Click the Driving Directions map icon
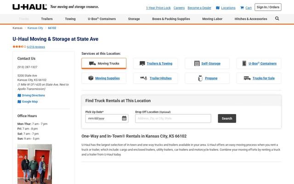The width and height of the screenshot is (294, 184). tap(19, 95)
